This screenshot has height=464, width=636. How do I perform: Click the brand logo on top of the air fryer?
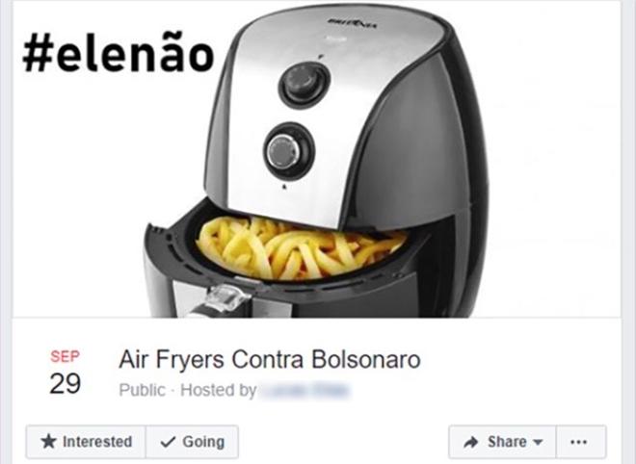pyautogui.click(x=352, y=23)
